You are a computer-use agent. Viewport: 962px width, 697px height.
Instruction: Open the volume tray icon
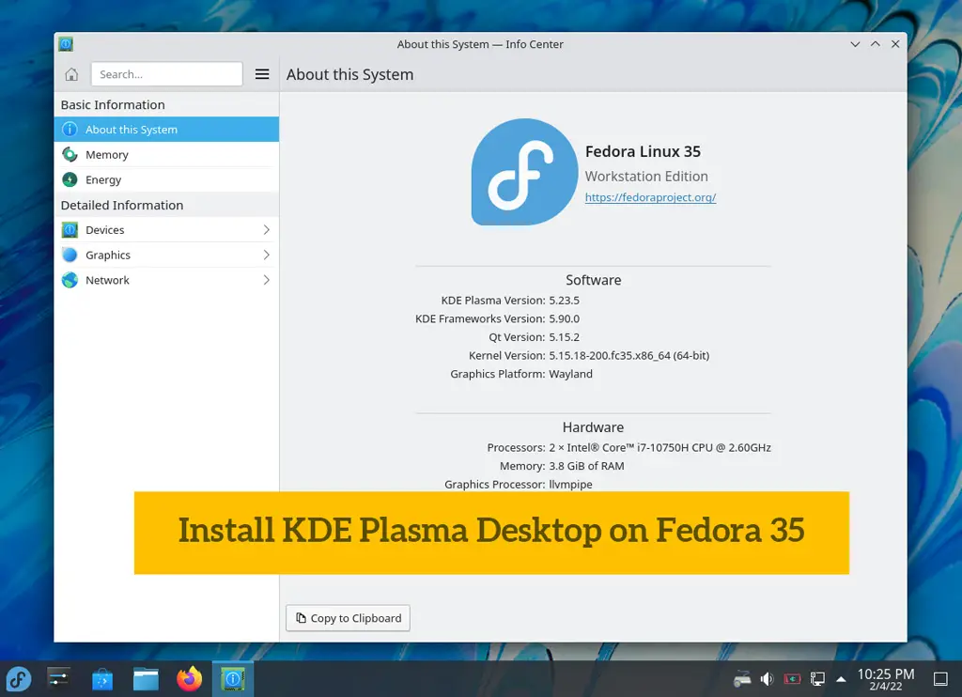(767, 678)
